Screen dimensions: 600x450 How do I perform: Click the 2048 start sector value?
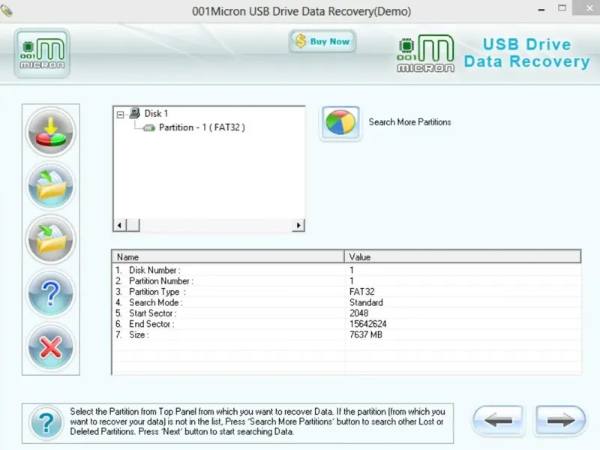(x=359, y=313)
